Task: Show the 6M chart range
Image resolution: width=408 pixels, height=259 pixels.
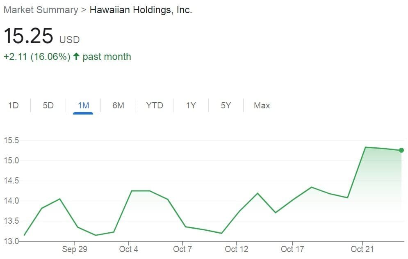Action: click(118, 105)
